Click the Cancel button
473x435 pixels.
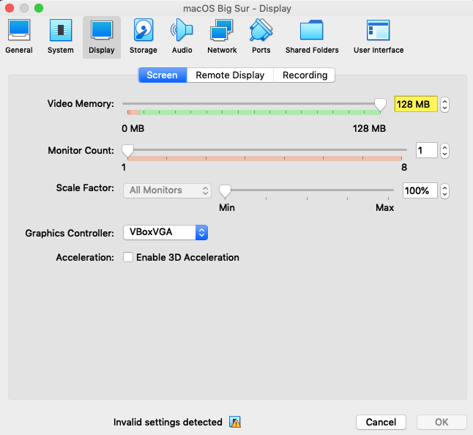[381, 422]
